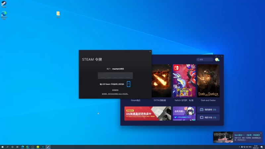Image resolution: width=265 pixels, height=149 pixels.
Task: Switch to Steam on the taskbar
Action: (48, 147)
